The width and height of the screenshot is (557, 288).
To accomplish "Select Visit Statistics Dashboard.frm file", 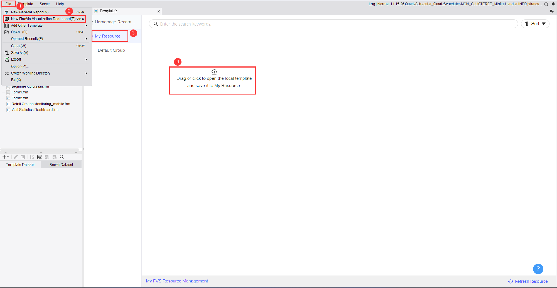I will click(x=35, y=110).
